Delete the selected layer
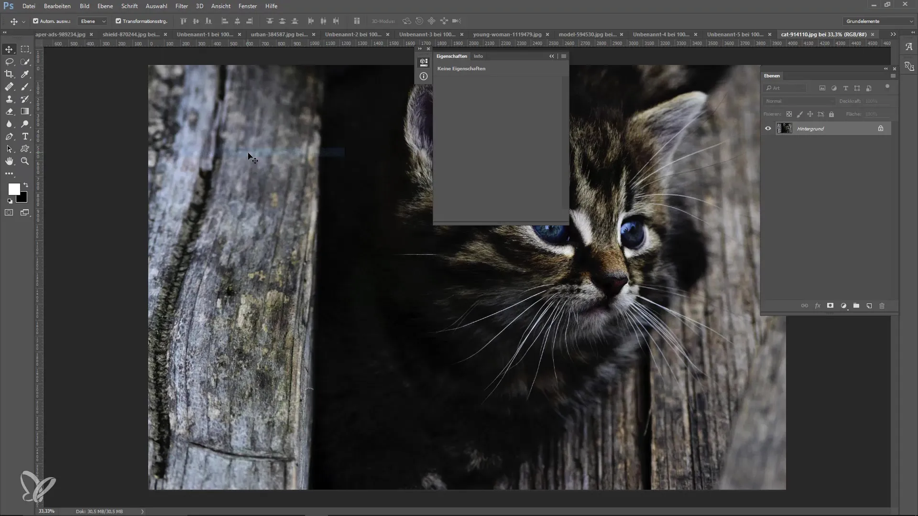 click(x=882, y=306)
